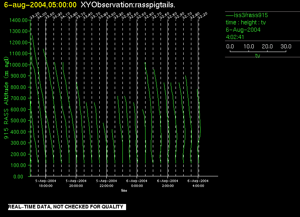Click the 18:00:00 time axis label
The width and height of the screenshot is (300, 217).
point(45,186)
